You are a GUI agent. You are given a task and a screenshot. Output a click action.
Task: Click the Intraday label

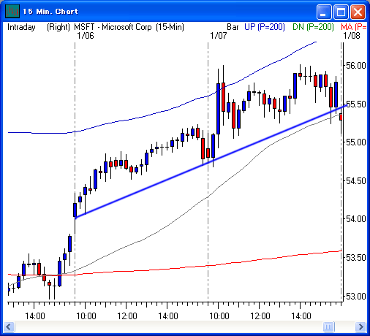tap(21, 27)
